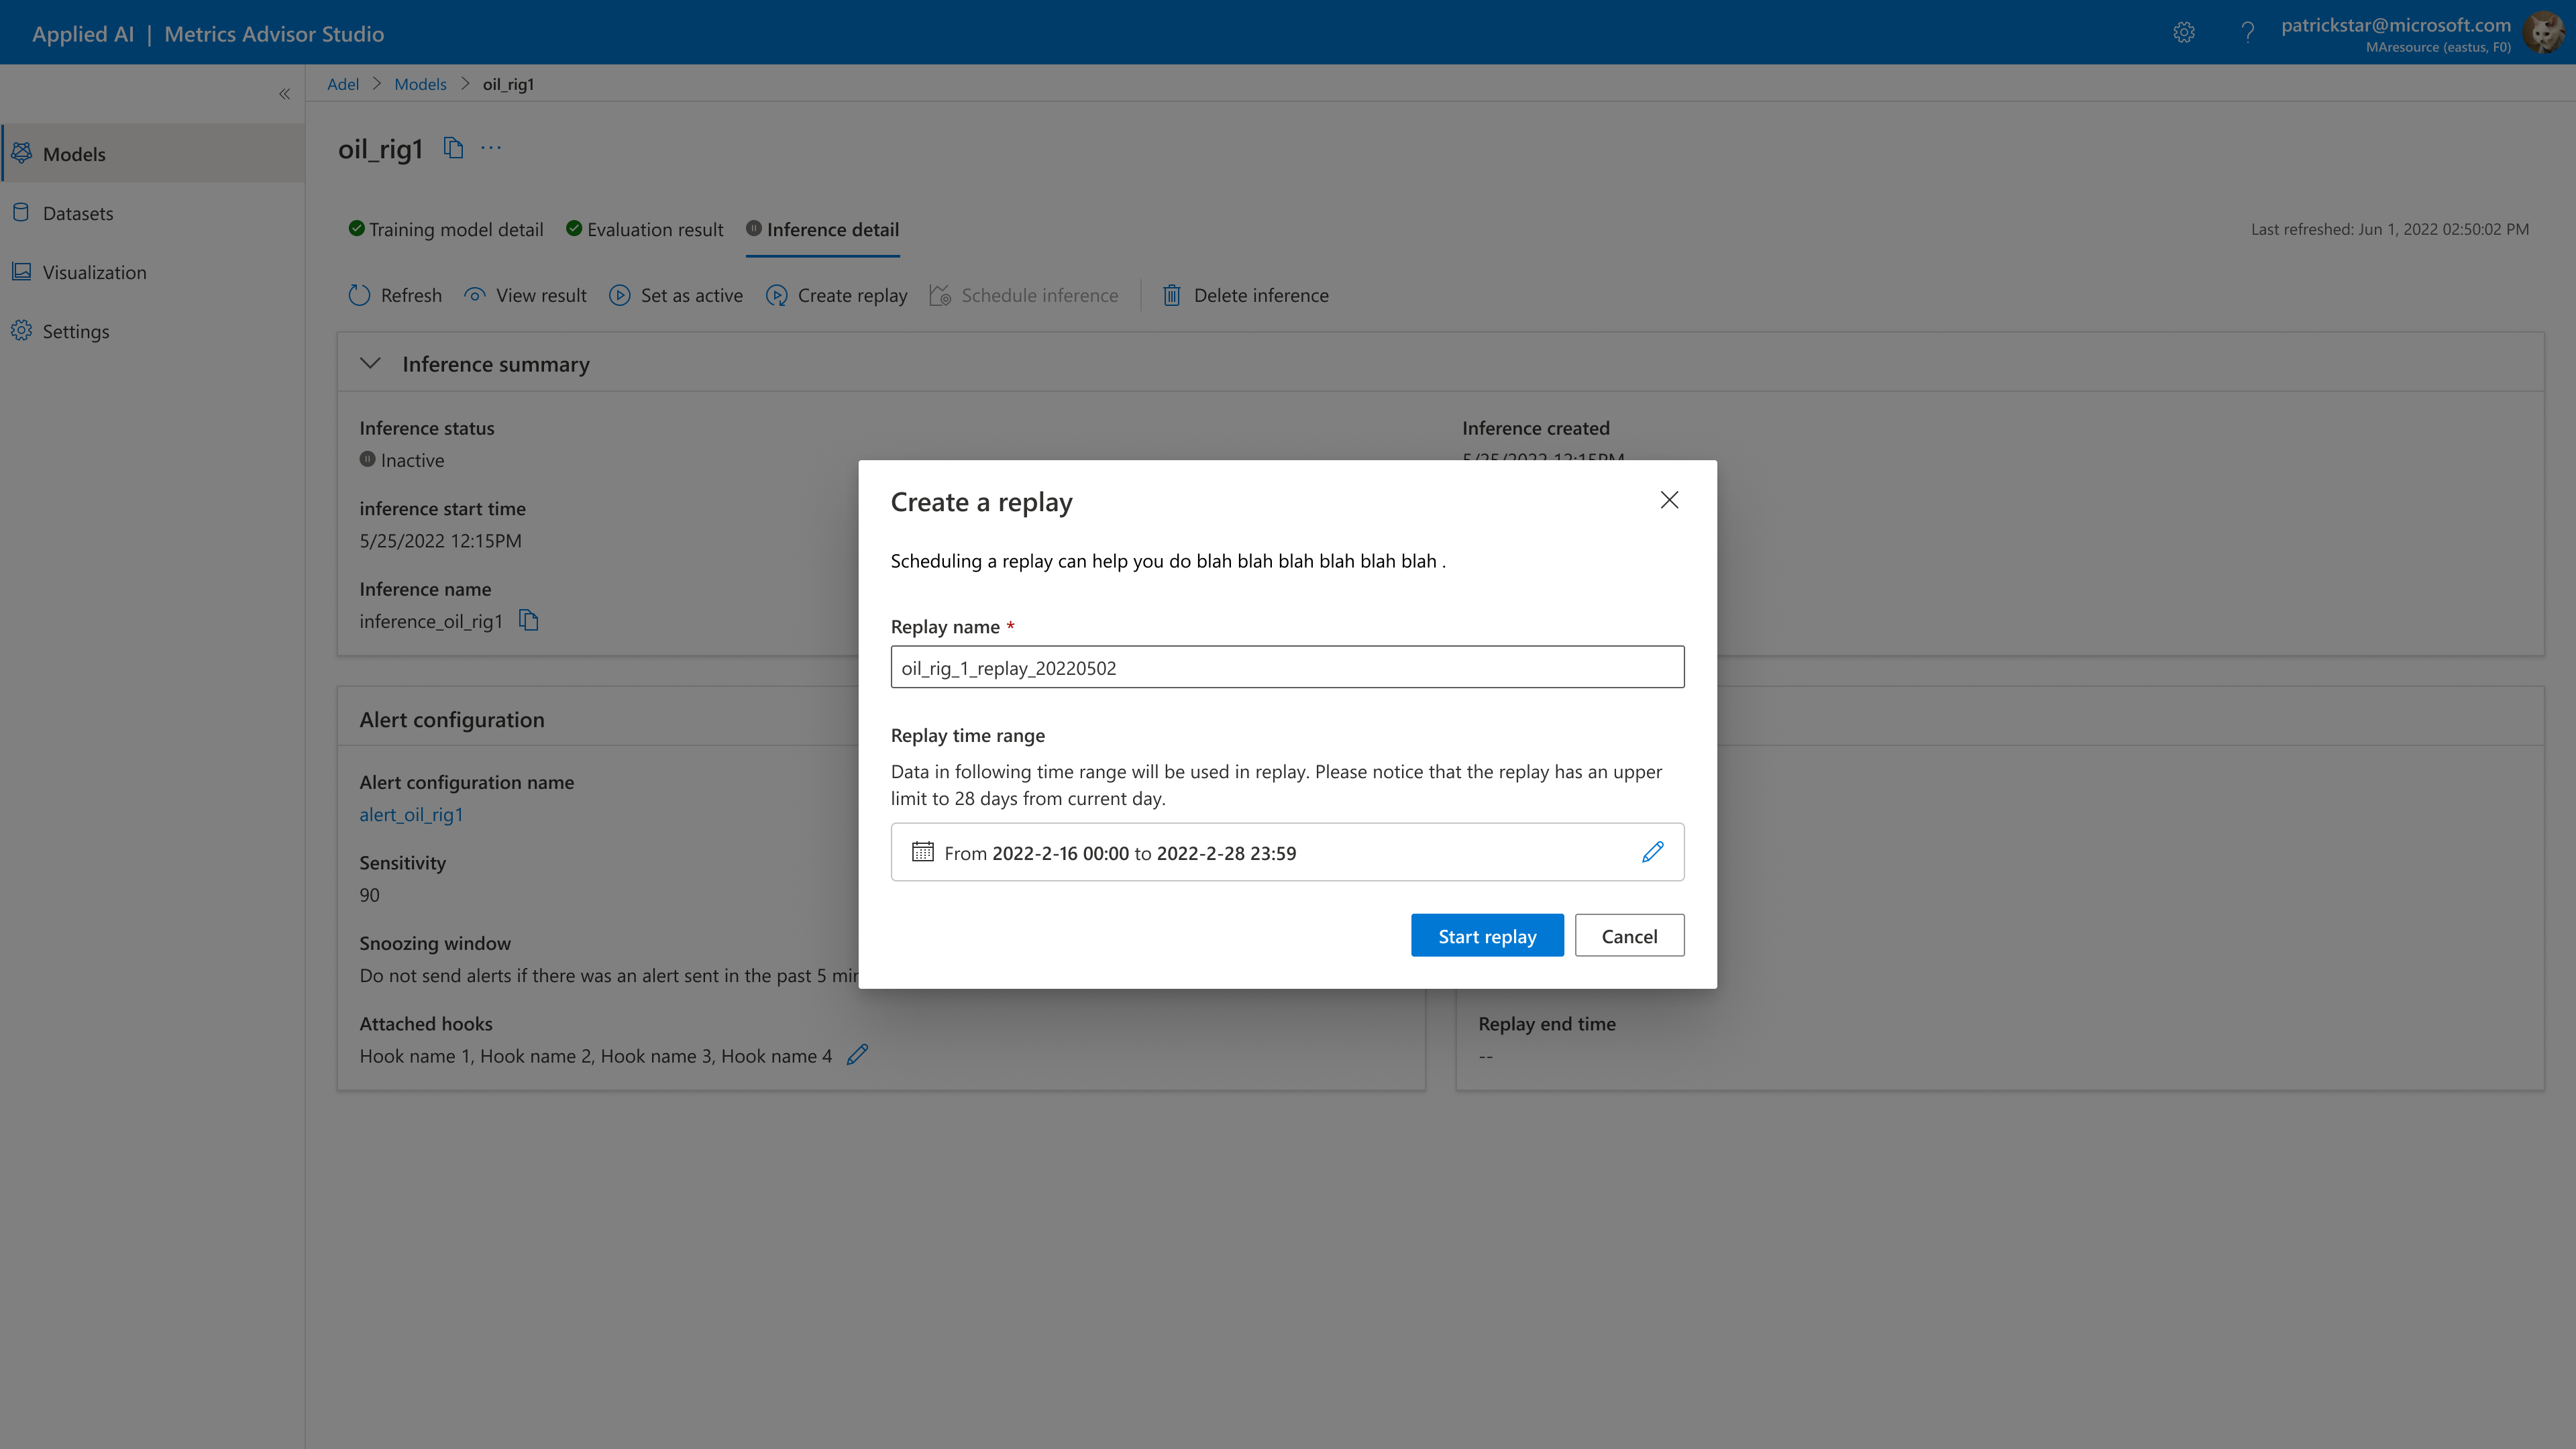2576x1449 pixels.
Task: Close the Create a replay dialog
Action: [1669, 500]
